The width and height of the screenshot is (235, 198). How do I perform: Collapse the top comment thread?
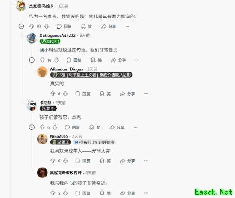pos(21,27)
